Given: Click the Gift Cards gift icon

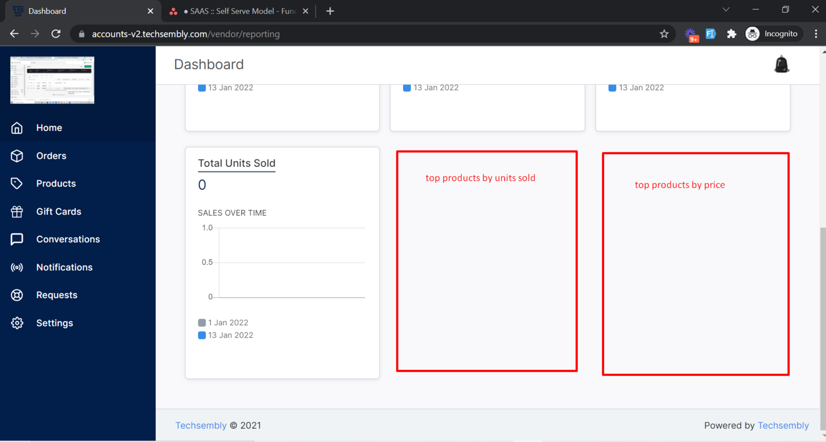Looking at the screenshot, I should click(17, 211).
